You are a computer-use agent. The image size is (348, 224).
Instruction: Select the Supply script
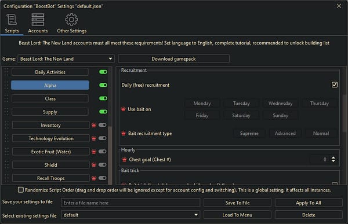pos(50,112)
